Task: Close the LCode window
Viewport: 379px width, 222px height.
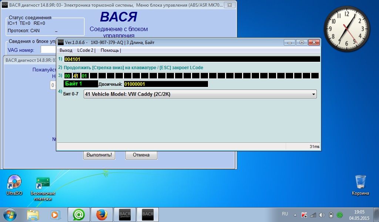Action: (314, 42)
